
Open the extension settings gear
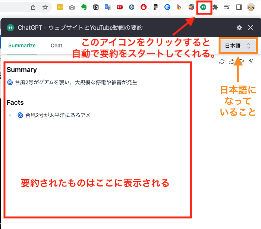[239, 28]
